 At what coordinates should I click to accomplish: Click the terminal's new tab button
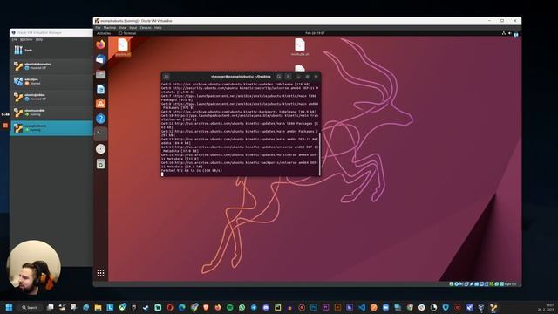point(167,77)
